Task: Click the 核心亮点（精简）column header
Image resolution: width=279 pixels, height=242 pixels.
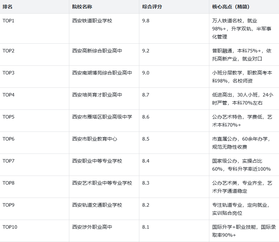Action: (x=231, y=7)
